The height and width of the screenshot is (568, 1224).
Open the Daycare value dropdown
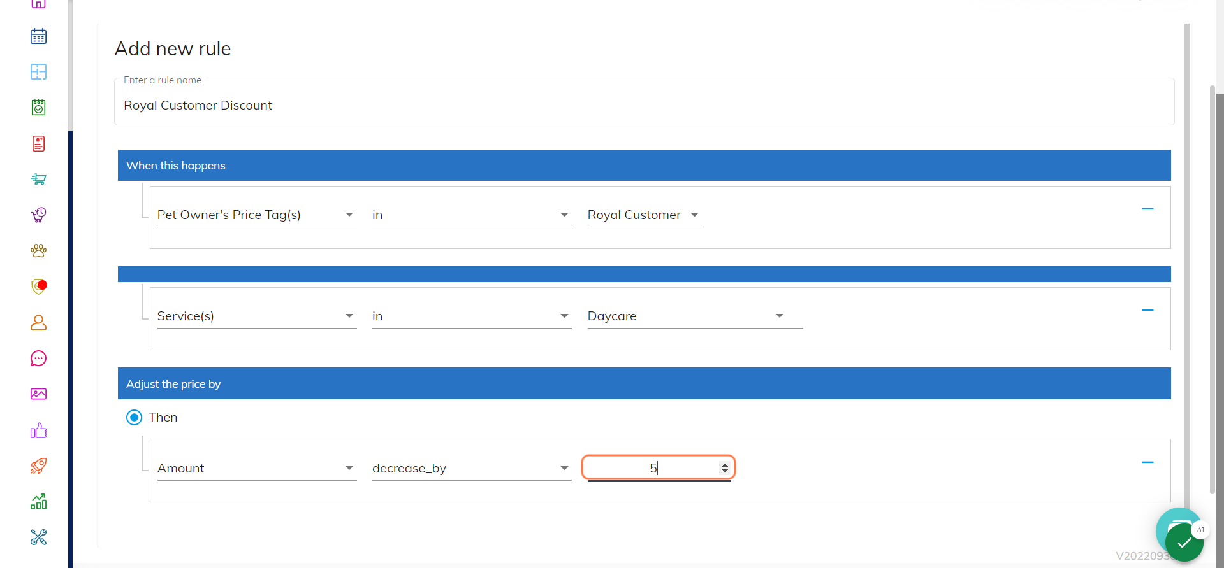[695, 316]
